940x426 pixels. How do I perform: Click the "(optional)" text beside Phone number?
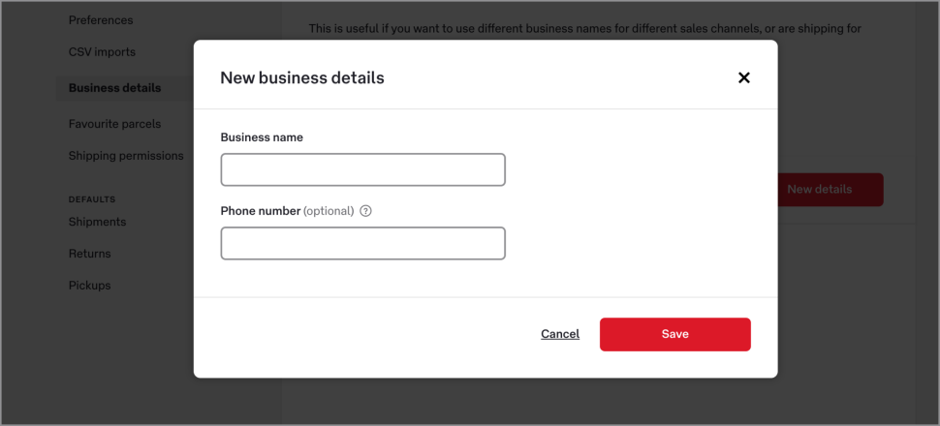coord(329,211)
